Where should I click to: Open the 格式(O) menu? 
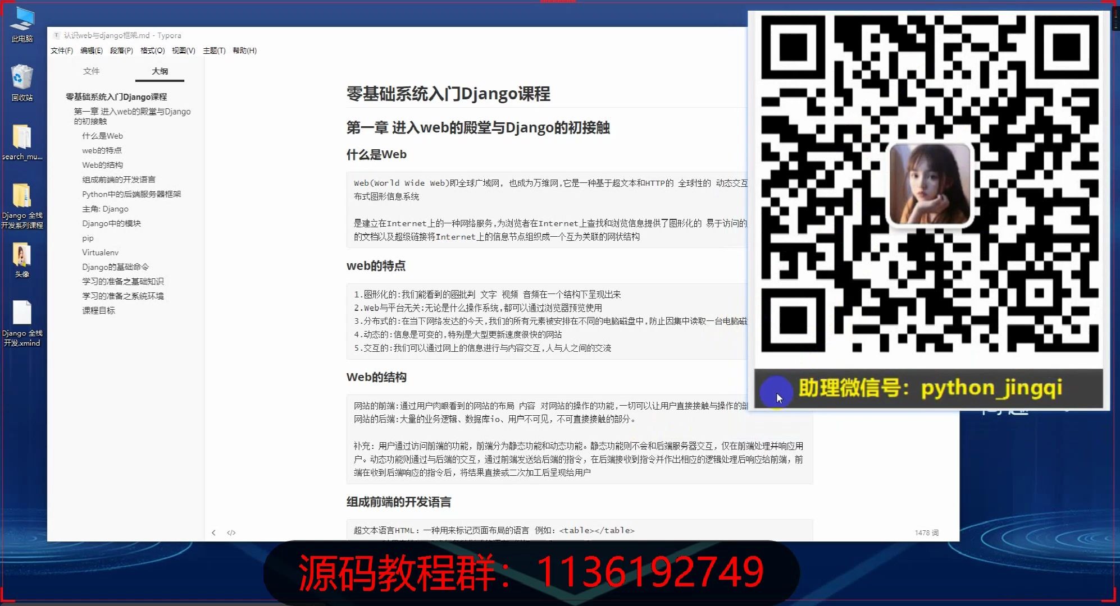click(x=152, y=50)
